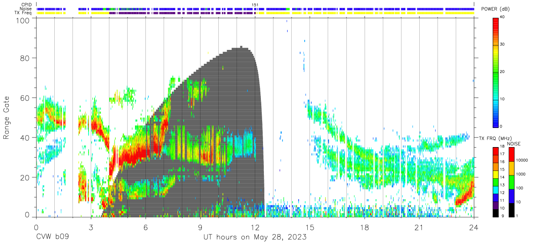Click the 'Noise' row label
Screen dimensions: 533x246
click(26, 9)
